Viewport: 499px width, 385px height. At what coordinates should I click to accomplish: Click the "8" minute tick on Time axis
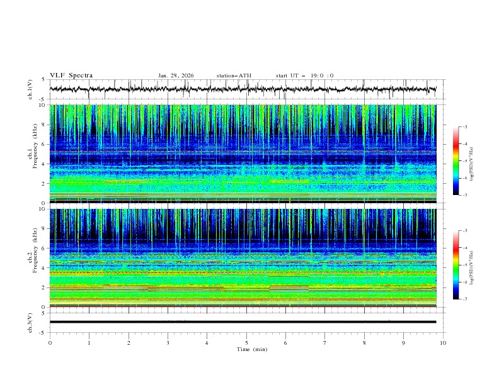[364, 343]
